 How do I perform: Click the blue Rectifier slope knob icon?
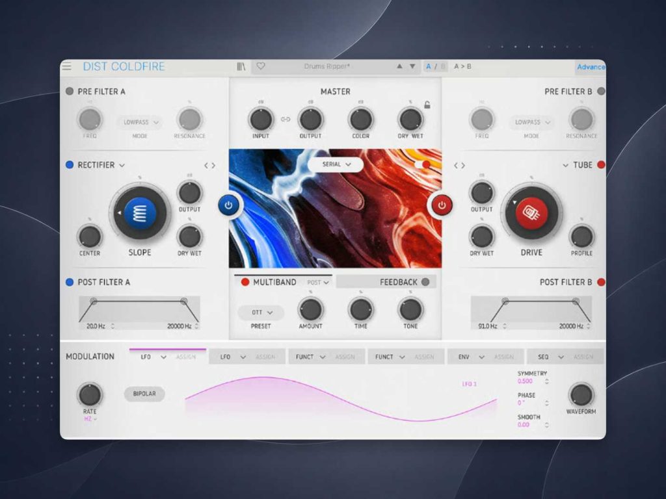(140, 213)
